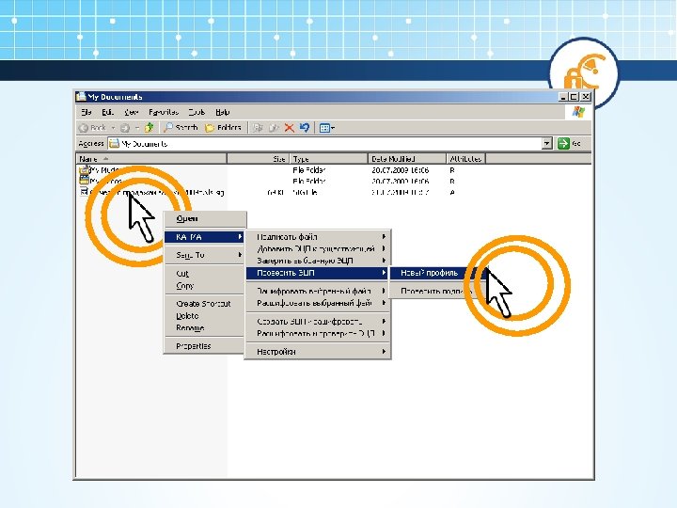Click the My Documents title bar icon
The height and width of the screenshot is (508, 677).
[81, 96]
